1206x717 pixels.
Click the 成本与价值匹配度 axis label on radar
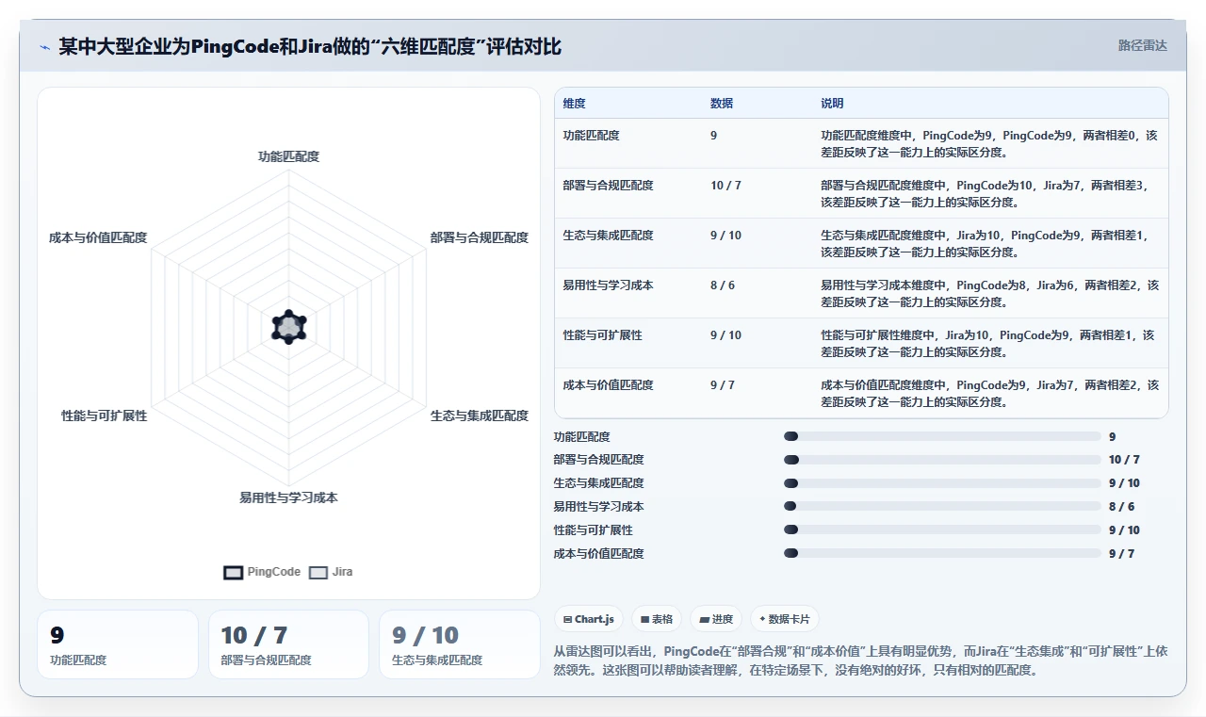point(98,237)
